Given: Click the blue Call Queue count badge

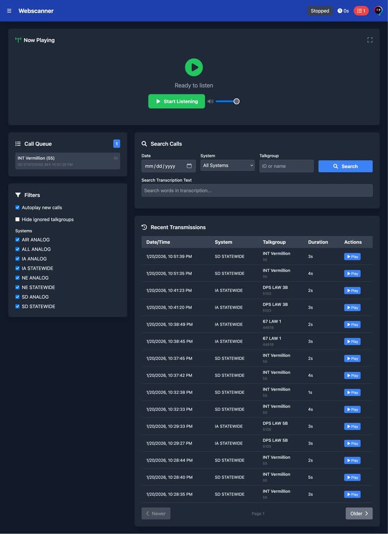Looking at the screenshot, I should (x=117, y=143).
